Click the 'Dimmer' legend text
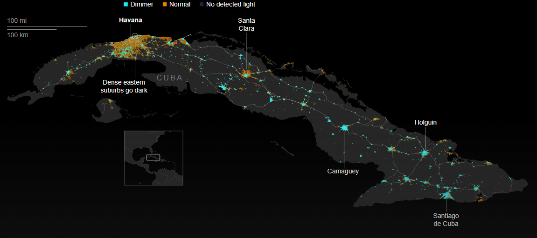The height and width of the screenshot is (238, 537). [x=142, y=4]
